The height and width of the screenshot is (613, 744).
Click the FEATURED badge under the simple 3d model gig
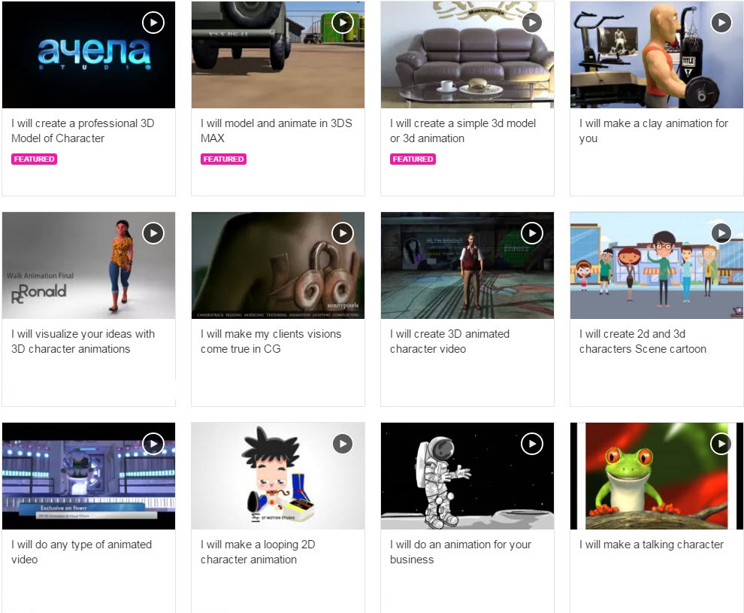click(413, 159)
